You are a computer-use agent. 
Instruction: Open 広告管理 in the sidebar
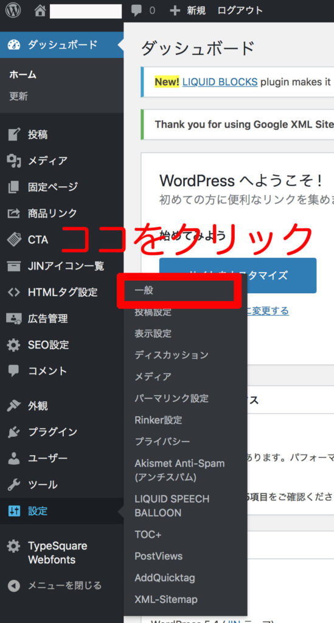[47, 319]
